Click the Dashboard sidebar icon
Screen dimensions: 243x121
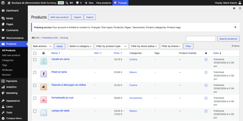click(3, 10)
